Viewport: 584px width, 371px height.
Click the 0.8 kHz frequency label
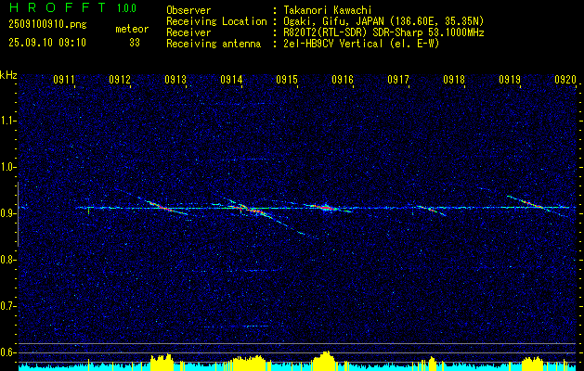[x=7, y=260]
